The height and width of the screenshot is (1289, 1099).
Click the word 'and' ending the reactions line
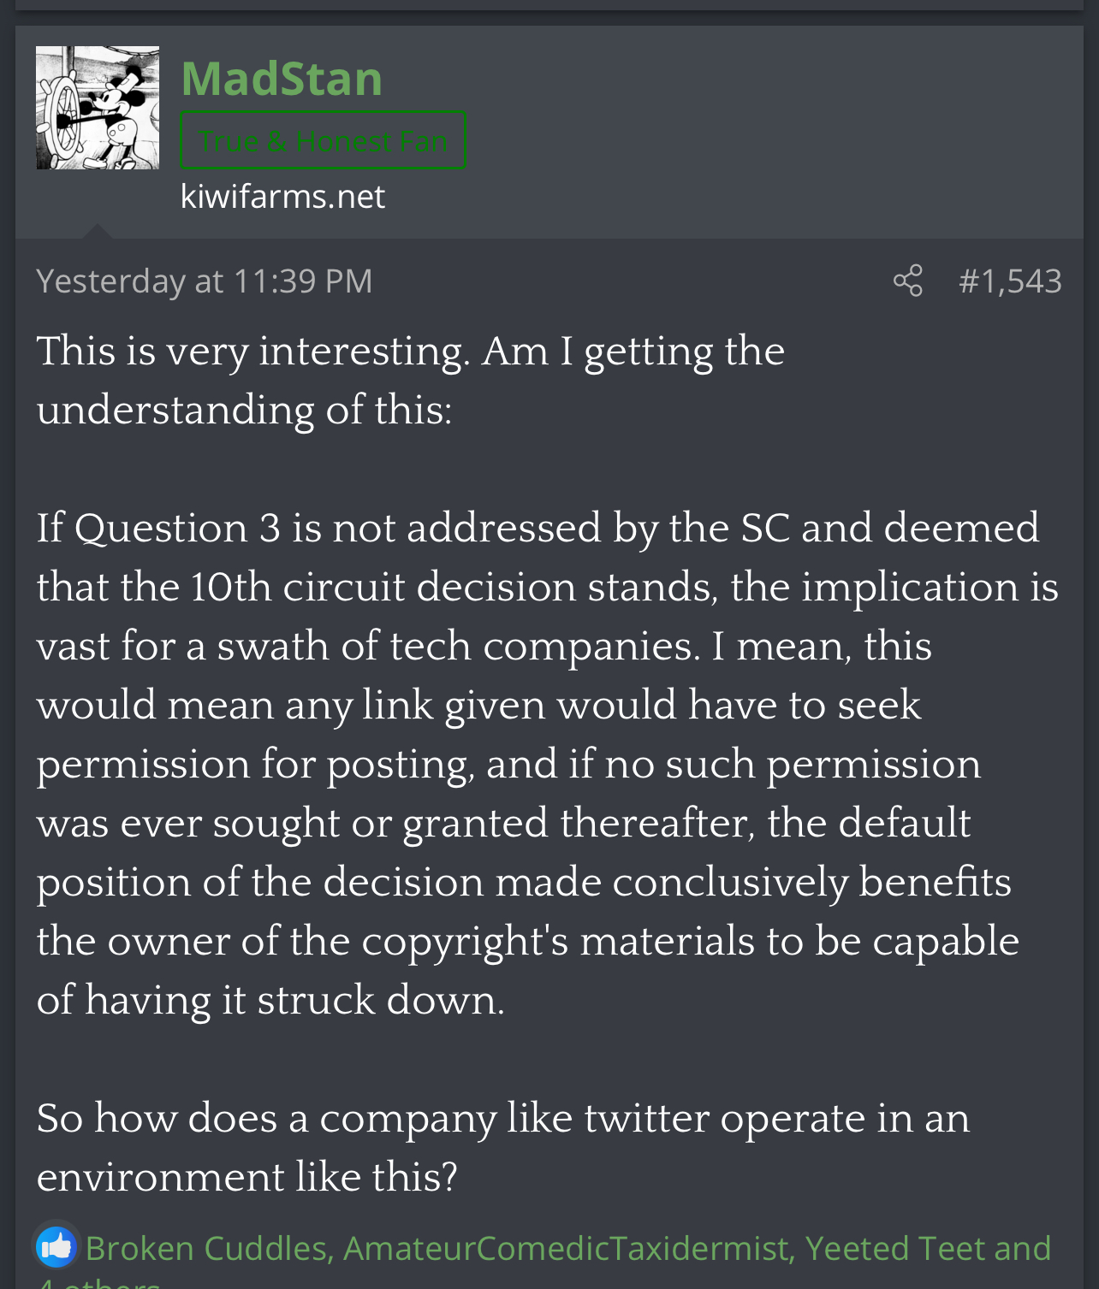(x=1022, y=1249)
